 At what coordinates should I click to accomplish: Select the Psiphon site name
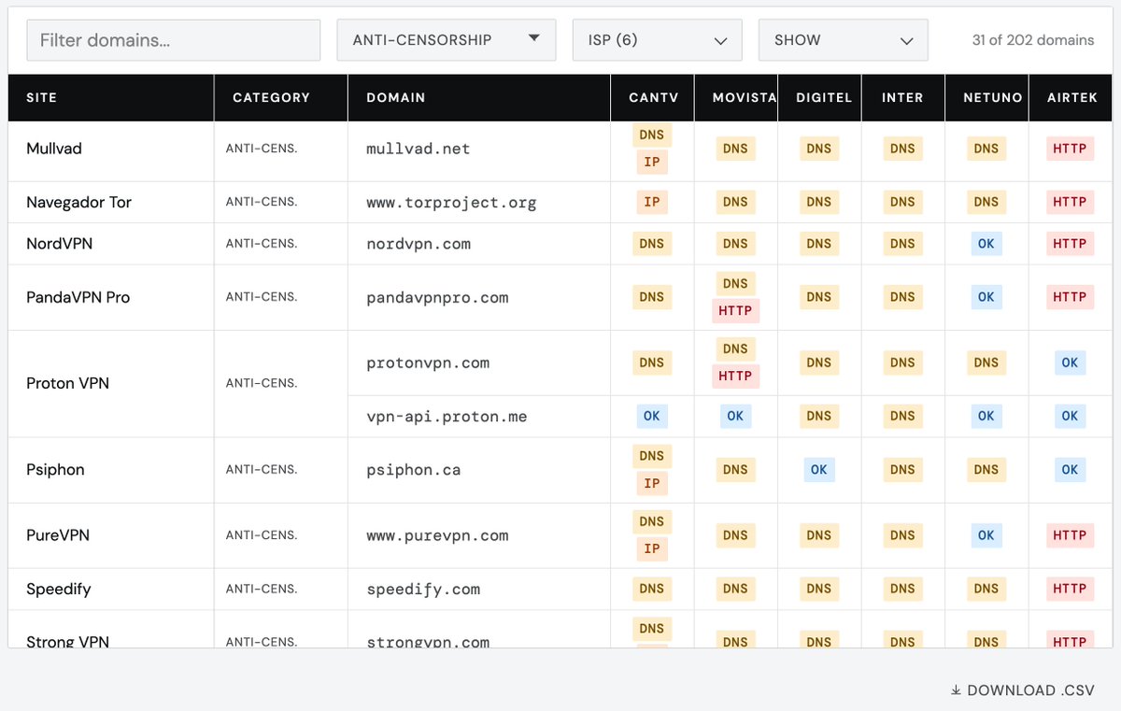pyautogui.click(x=55, y=470)
